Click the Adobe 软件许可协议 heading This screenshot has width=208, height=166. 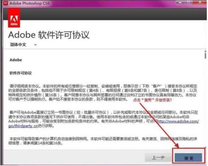[49, 35]
